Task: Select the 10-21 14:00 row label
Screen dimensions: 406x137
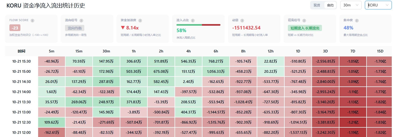Action: 21,92
